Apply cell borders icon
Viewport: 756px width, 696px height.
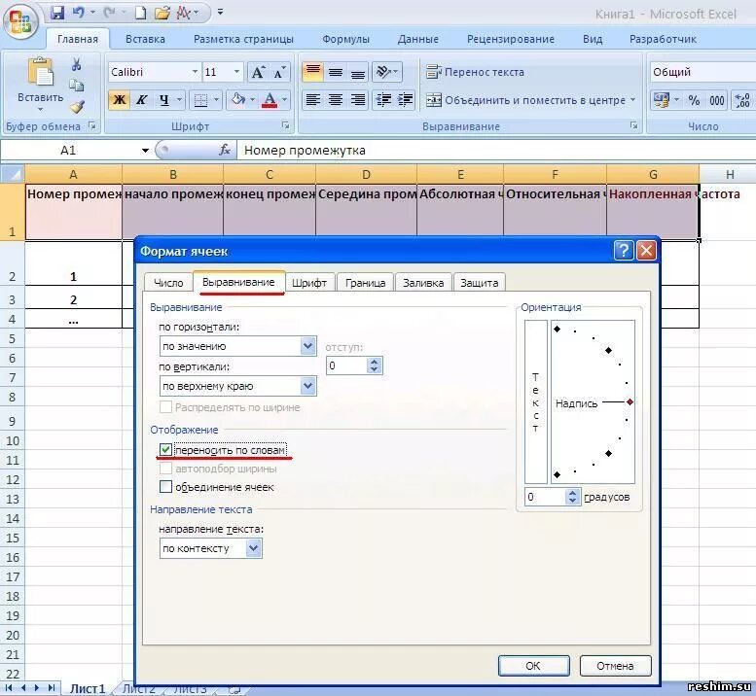pyautogui.click(x=200, y=100)
